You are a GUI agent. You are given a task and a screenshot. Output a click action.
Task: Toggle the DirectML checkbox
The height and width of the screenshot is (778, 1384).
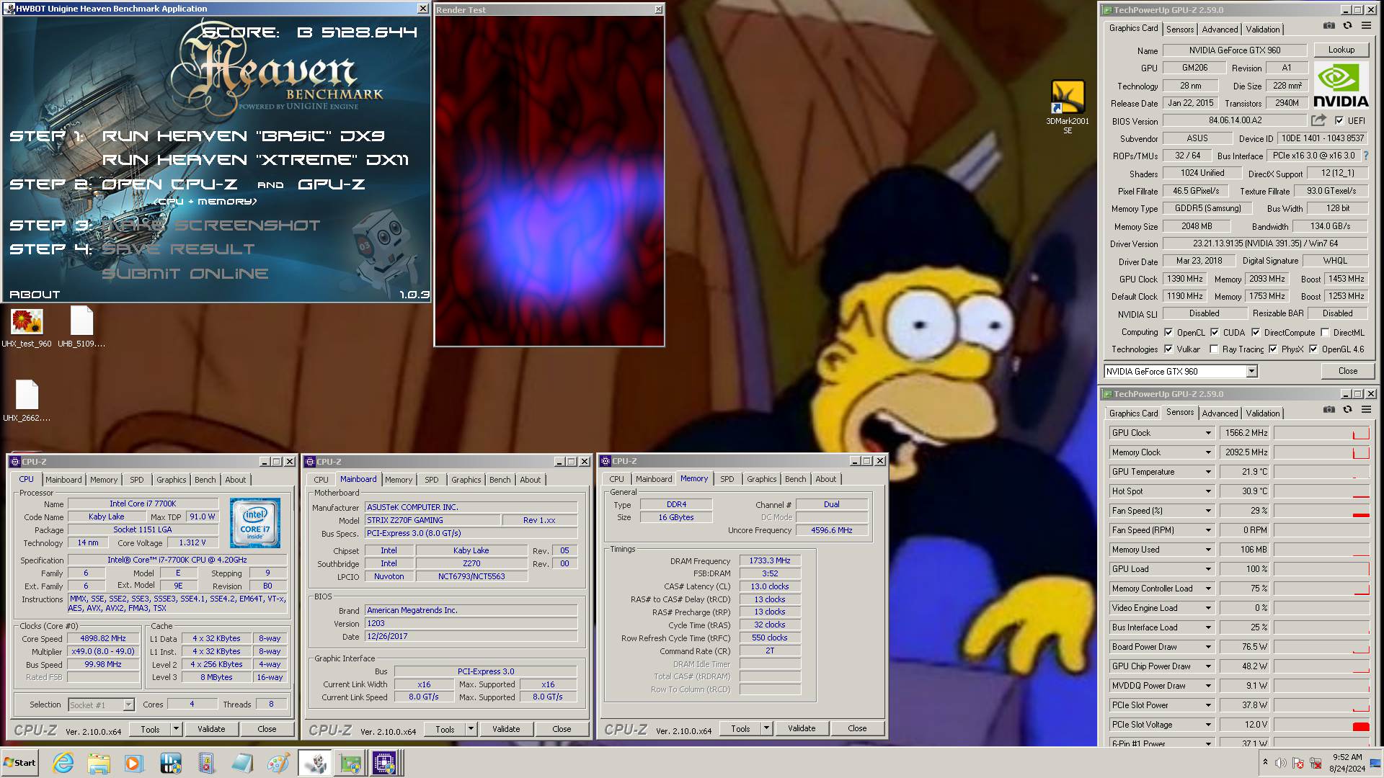click(x=1325, y=333)
